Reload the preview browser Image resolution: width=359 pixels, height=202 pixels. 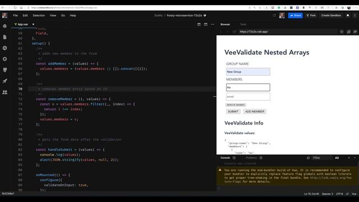(x=234, y=31)
